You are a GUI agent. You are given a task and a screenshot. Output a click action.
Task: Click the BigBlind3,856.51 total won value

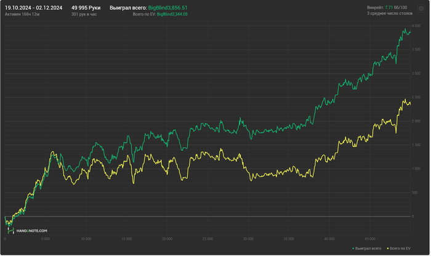(x=168, y=8)
